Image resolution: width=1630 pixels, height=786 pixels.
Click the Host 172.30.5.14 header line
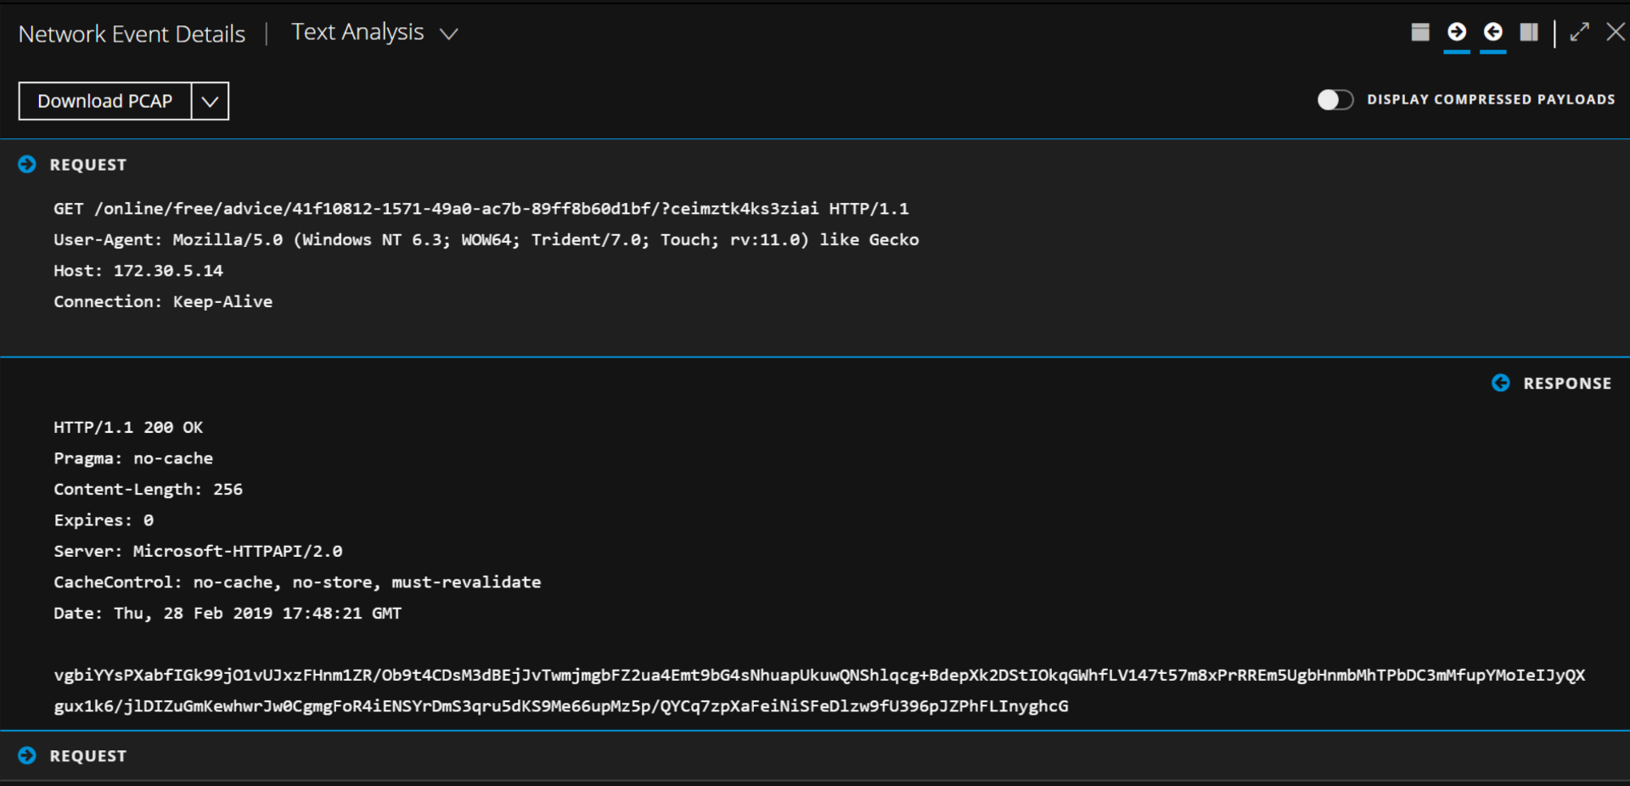(138, 271)
